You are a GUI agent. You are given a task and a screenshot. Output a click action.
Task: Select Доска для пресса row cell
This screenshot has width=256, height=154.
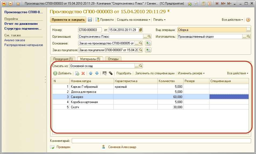[91, 92]
